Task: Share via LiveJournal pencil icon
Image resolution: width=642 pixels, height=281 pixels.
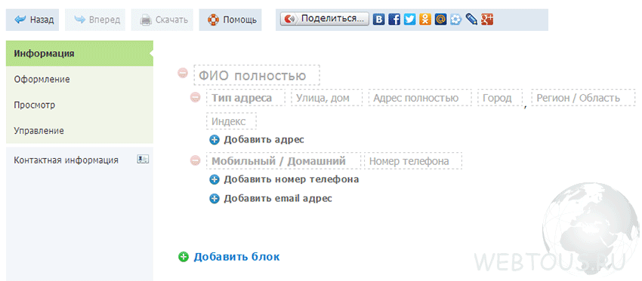Action: (471, 20)
